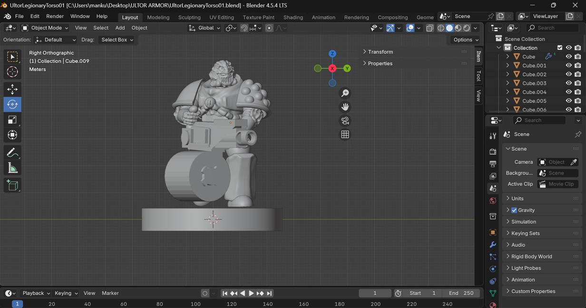Activate the Transform tool

coord(12,135)
